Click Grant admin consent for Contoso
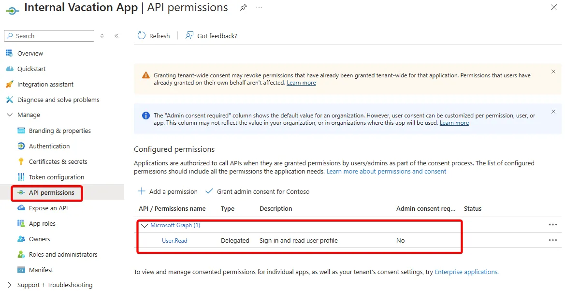Screen dimensions: 565x291 click(257, 191)
